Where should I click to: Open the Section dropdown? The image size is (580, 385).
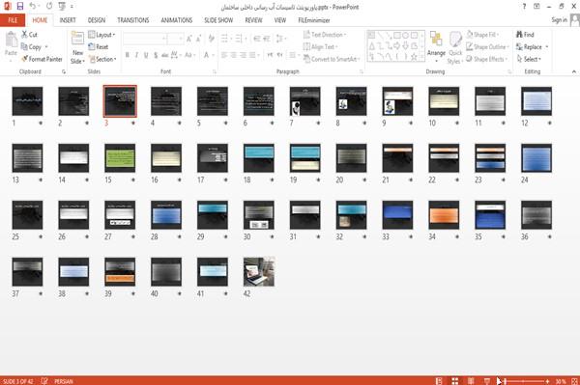pyautogui.click(x=102, y=59)
